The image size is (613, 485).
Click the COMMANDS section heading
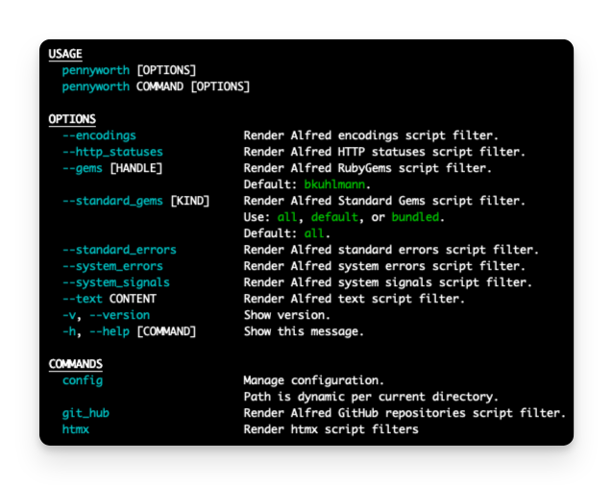(x=76, y=364)
